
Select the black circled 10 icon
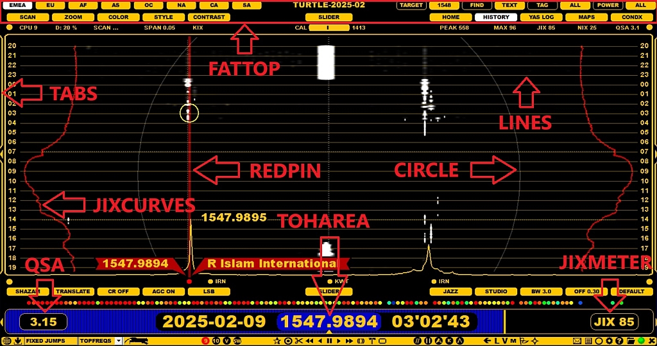tap(216, 341)
